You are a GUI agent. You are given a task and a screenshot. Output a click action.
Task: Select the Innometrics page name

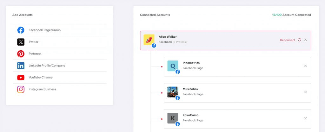pyautogui.click(x=191, y=63)
